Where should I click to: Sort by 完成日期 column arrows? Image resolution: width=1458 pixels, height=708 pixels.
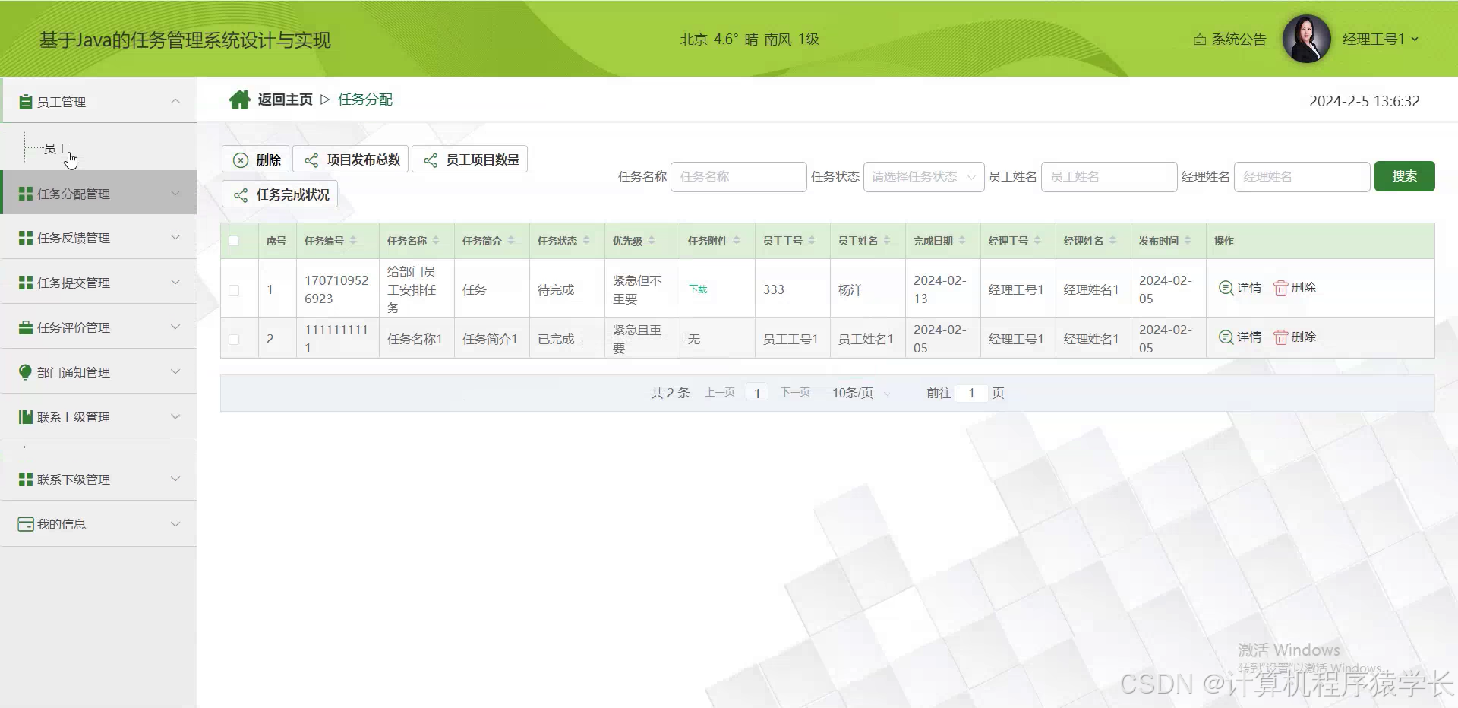pos(962,241)
